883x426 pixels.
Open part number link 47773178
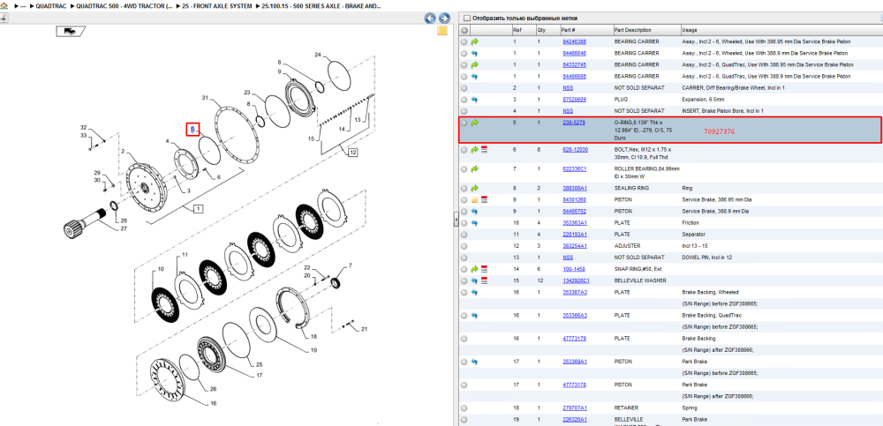pyautogui.click(x=575, y=385)
